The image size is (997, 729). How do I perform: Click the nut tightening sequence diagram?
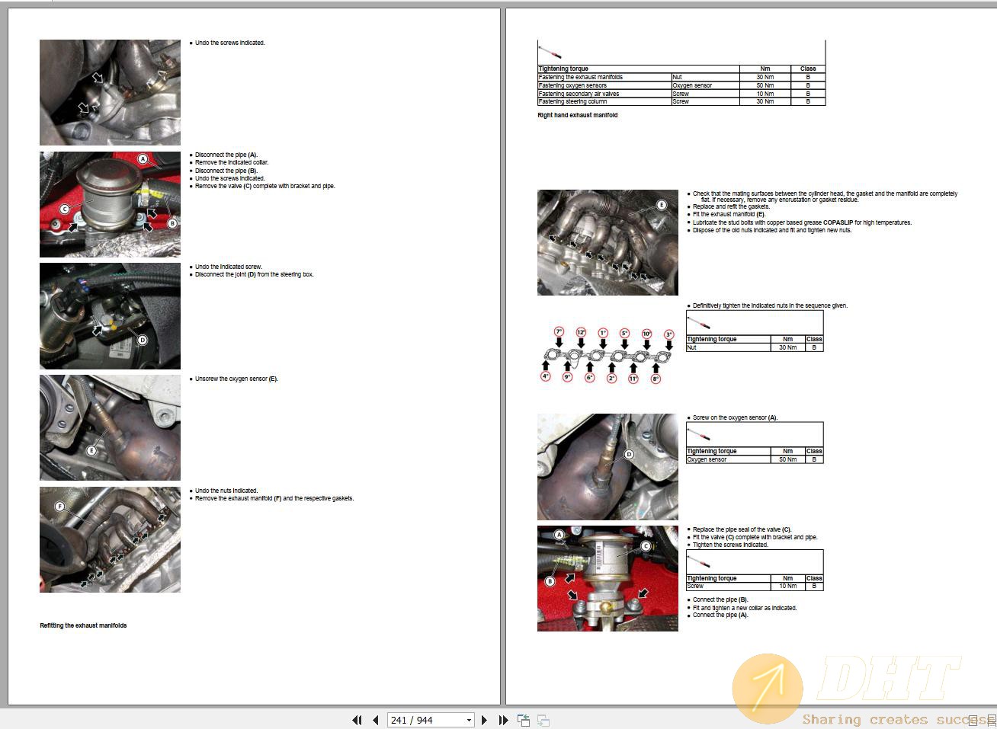[x=607, y=354]
